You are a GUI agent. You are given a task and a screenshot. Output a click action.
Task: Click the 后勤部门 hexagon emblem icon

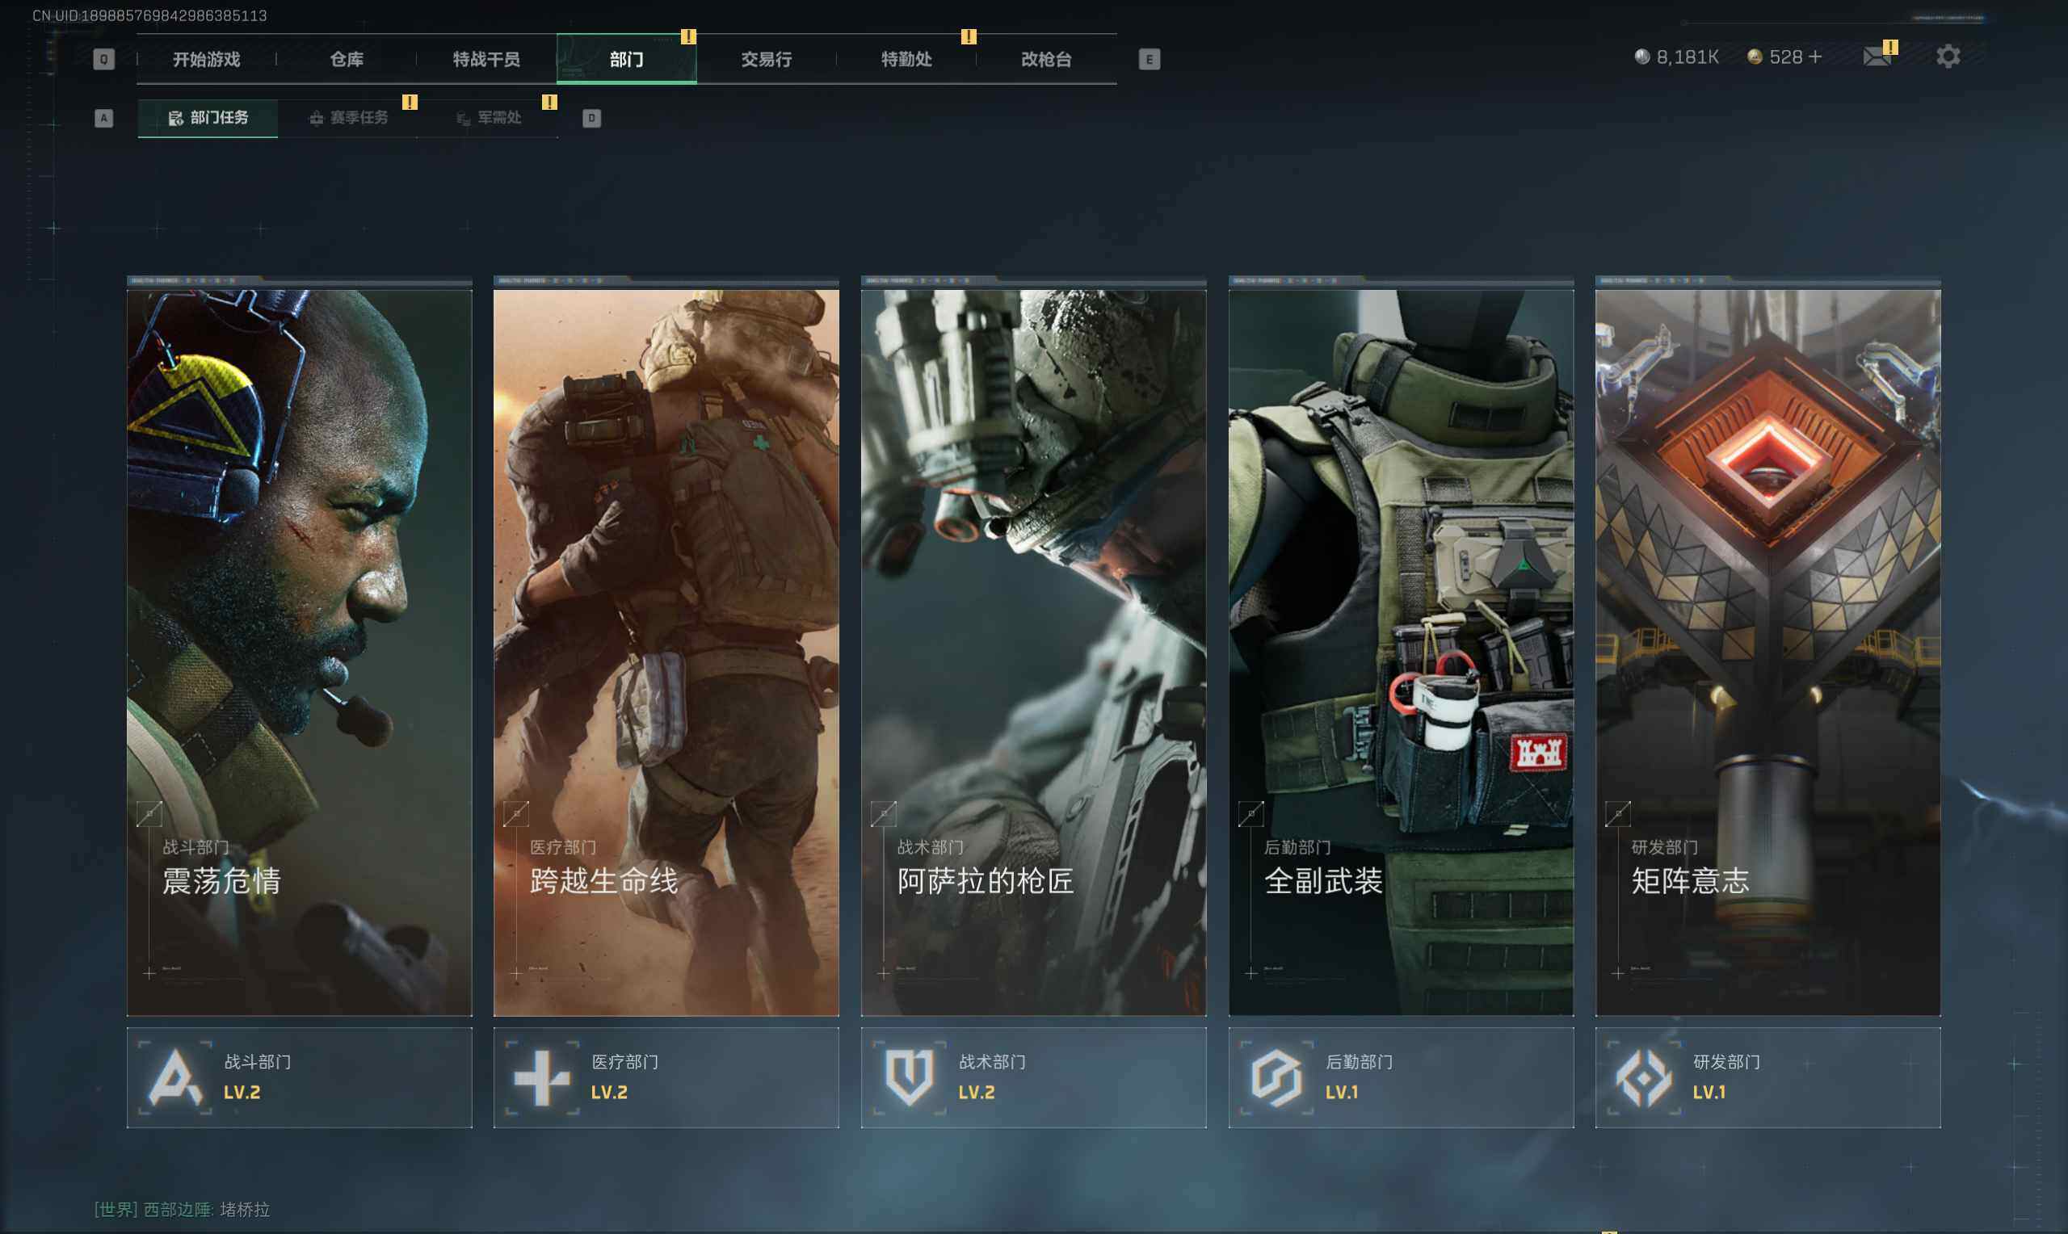coord(1276,1077)
